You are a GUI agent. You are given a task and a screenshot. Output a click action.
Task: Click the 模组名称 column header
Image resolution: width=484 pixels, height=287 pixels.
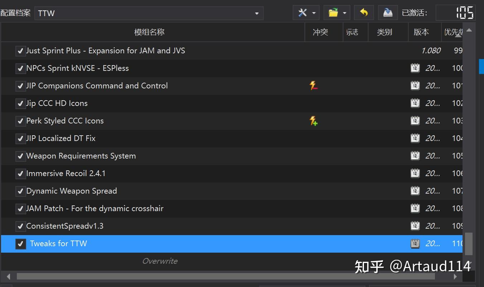click(149, 32)
